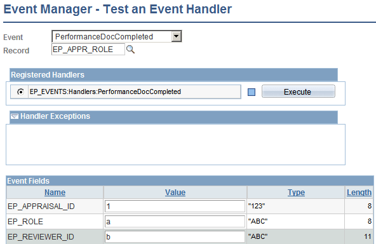This screenshot has height=244, width=376.
Task: Collapse the Handler Exceptions section
Action: [15, 116]
